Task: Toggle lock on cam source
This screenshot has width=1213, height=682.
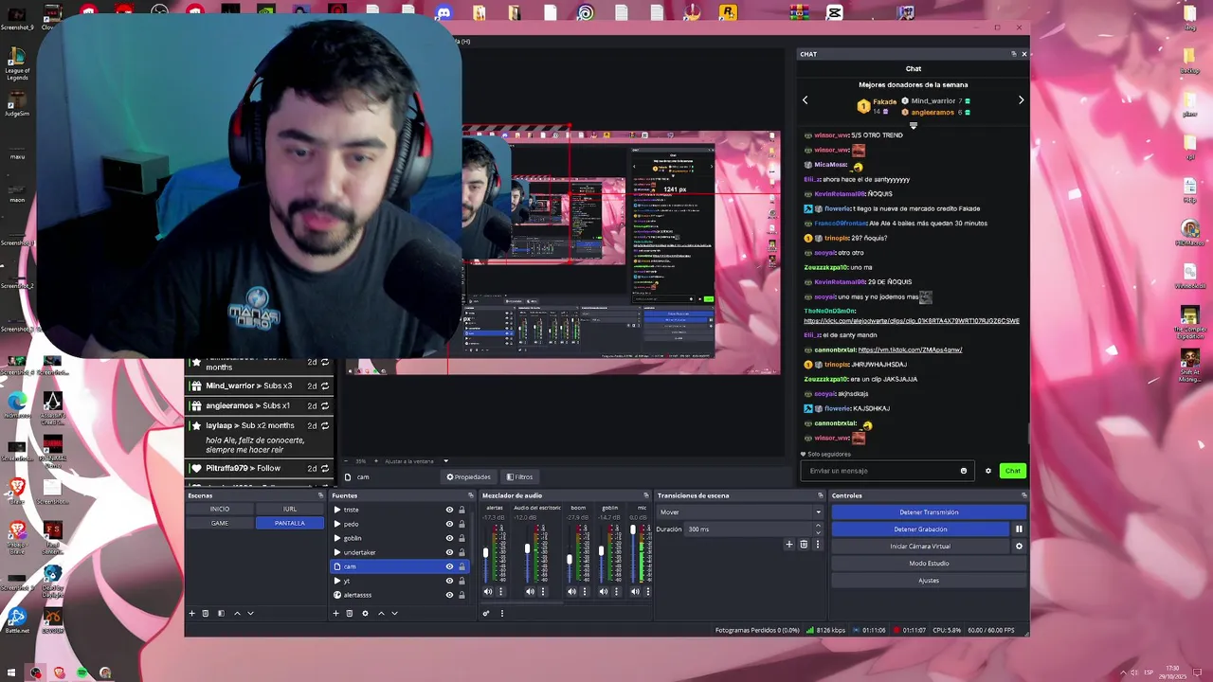Action: (462, 566)
